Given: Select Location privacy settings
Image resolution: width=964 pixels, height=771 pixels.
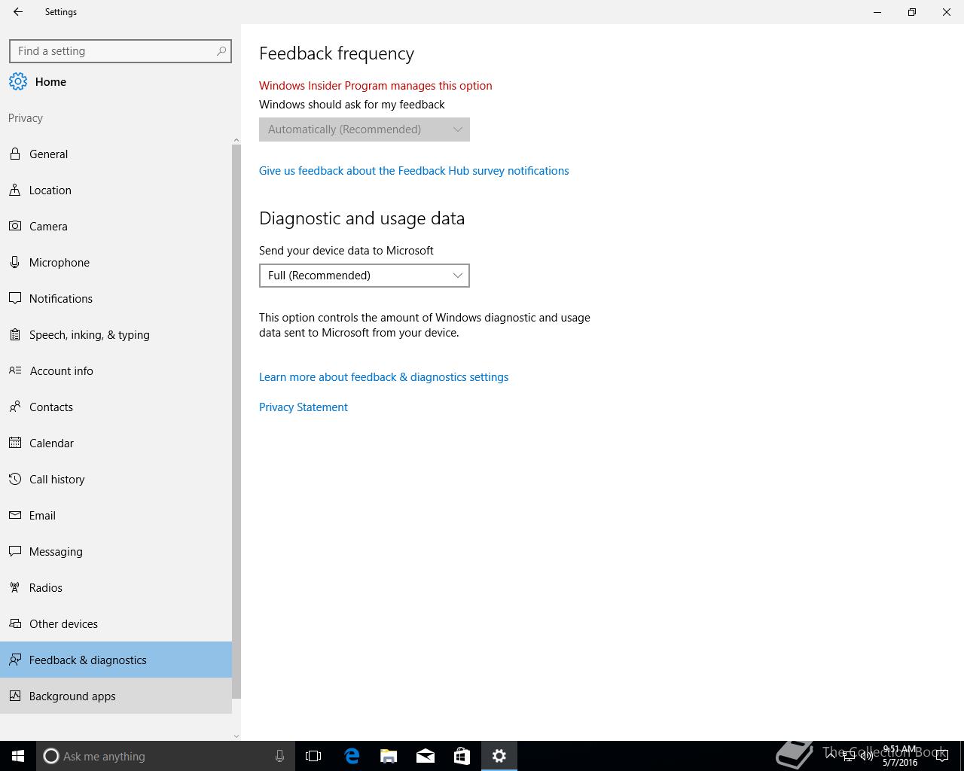Looking at the screenshot, I should [116, 190].
